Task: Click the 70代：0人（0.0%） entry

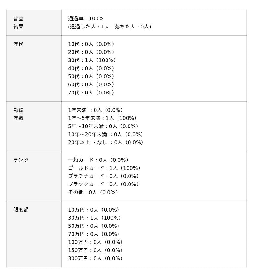Action: pos(92,93)
